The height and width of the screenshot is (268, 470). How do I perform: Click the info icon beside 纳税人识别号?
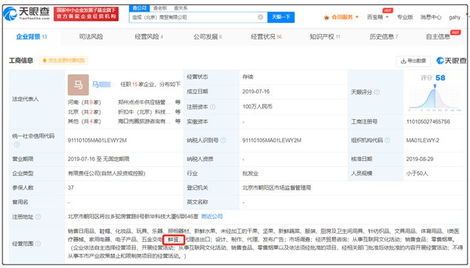pos(224,140)
